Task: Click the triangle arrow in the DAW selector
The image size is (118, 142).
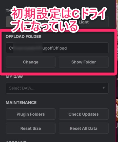Action: 104,88
